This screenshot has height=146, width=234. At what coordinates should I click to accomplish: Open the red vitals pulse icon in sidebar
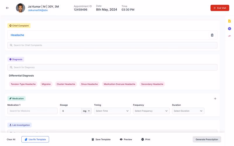229,36
